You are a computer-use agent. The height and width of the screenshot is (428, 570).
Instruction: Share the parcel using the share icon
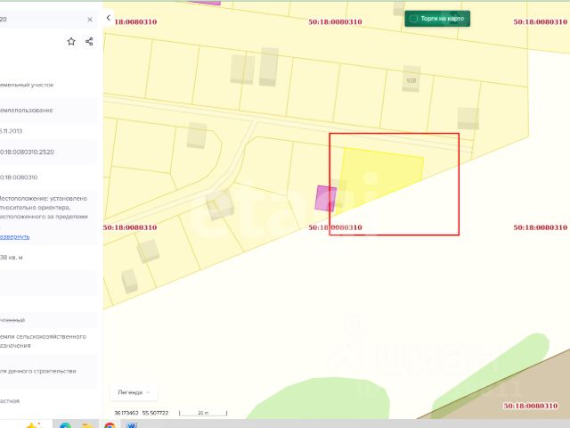[89, 42]
